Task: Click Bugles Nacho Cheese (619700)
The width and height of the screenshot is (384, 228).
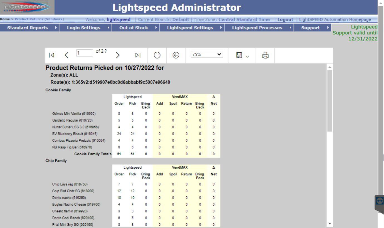Action: [x=76, y=204]
